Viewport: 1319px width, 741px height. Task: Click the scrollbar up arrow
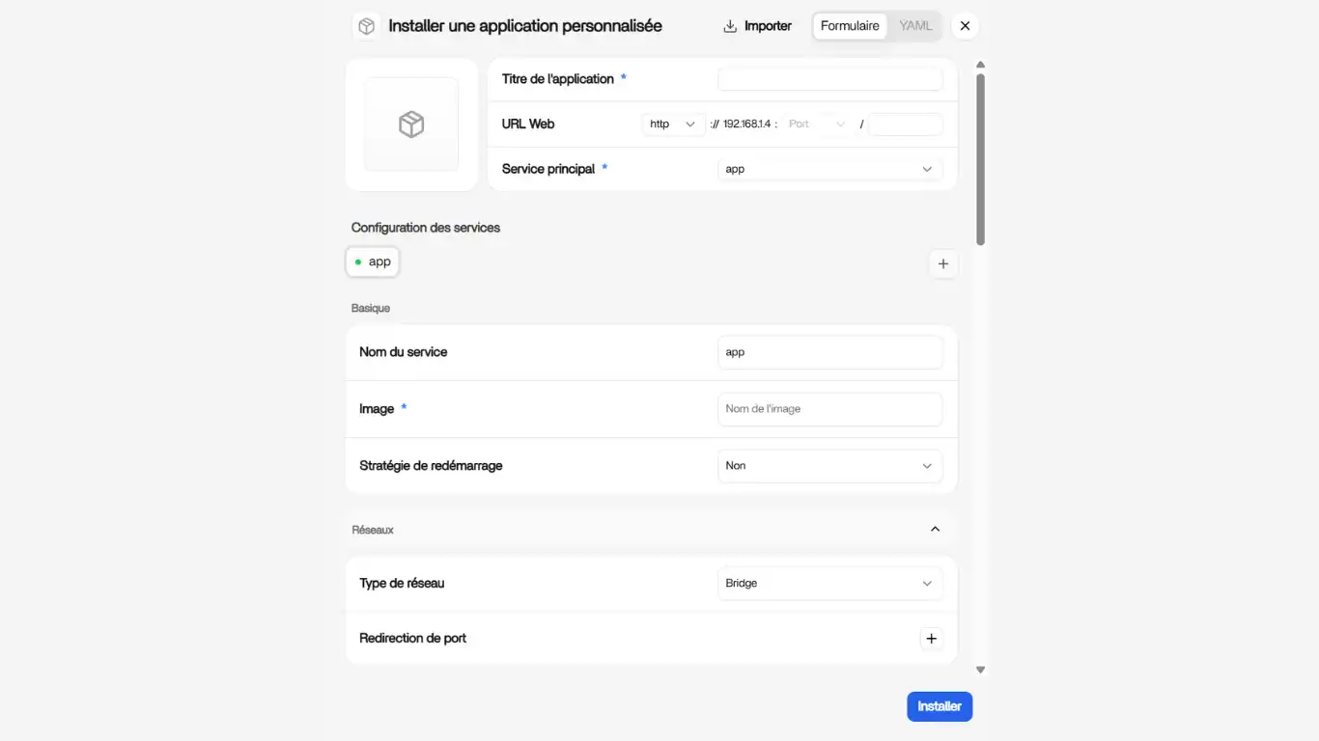pyautogui.click(x=980, y=65)
